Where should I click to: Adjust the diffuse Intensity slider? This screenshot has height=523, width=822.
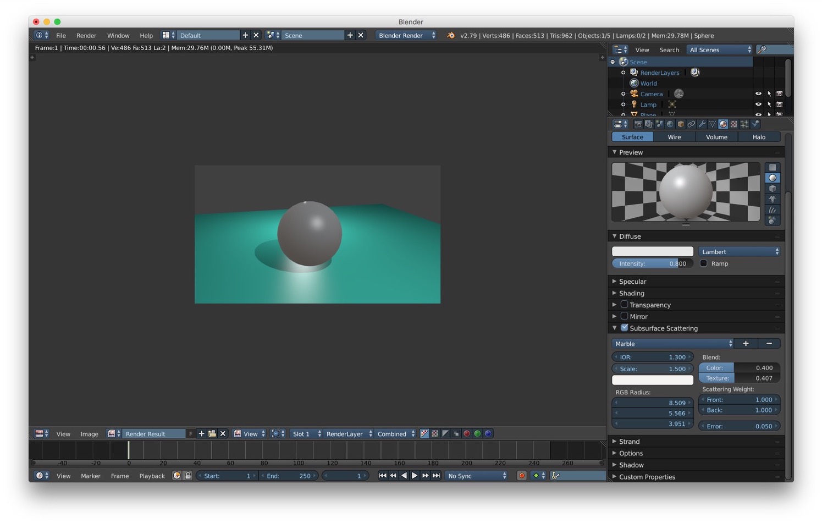(x=653, y=263)
